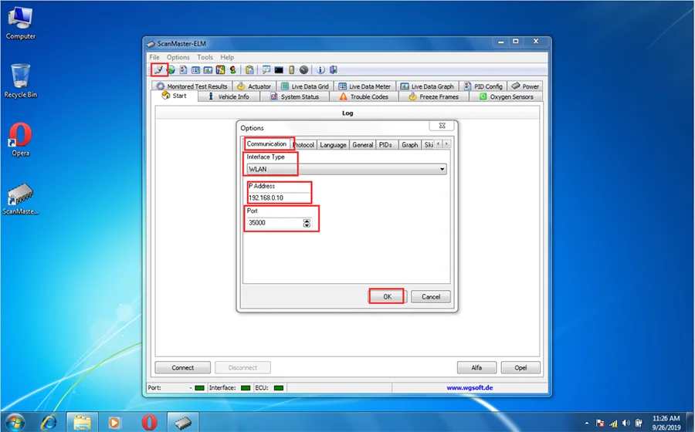Open Opera from the taskbar
The height and width of the screenshot is (432, 695).
(149, 422)
